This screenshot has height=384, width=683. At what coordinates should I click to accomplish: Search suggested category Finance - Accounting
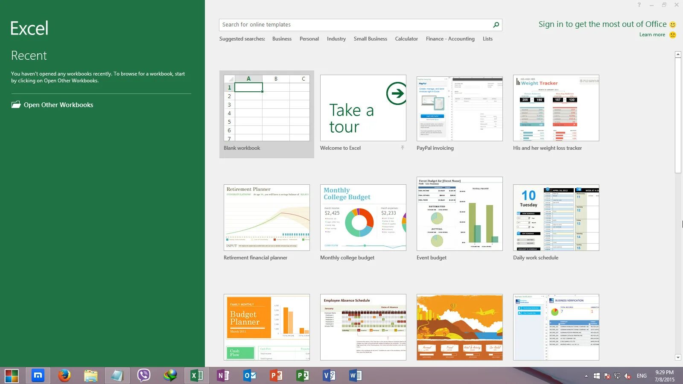[450, 39]
